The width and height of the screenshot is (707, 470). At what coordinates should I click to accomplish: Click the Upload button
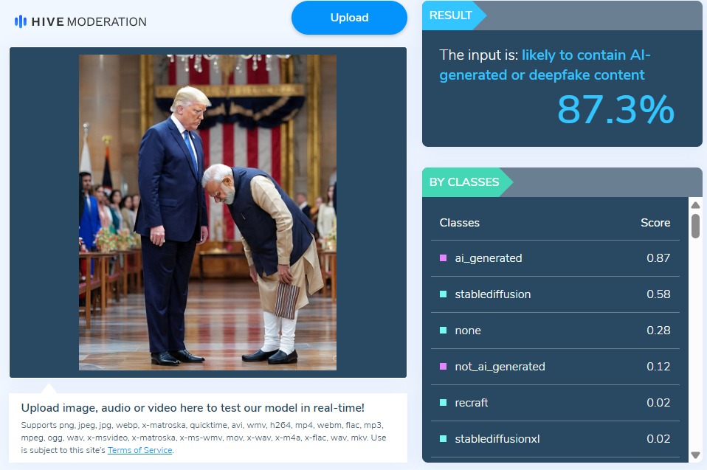tap(350, 18)
